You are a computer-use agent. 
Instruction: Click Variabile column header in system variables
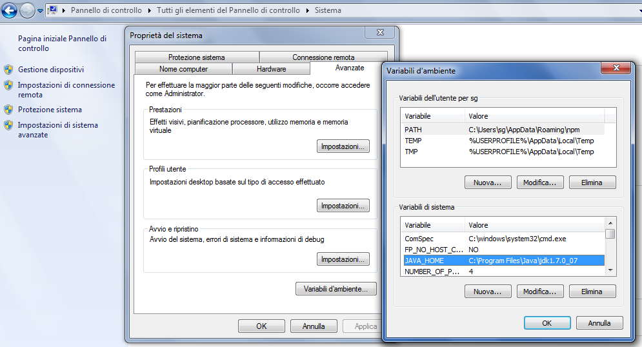[x=433, y=226]
